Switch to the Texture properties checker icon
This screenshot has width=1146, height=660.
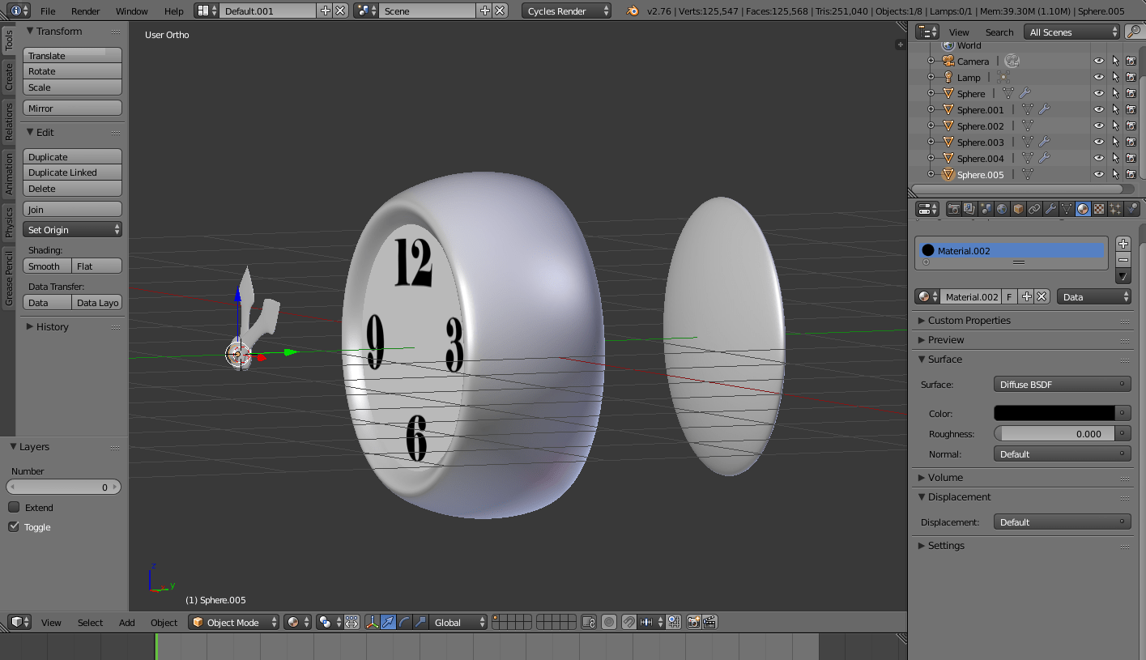[x=1100, y=208]
